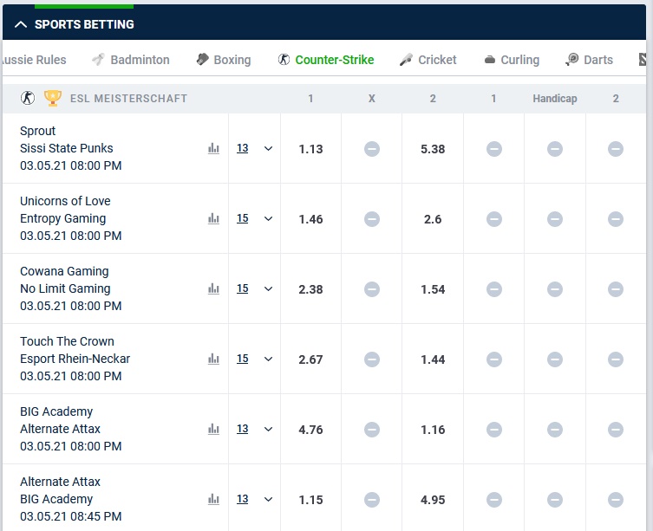
Task: Expand more markets for Cowana Gaming match
Action: (269, 288)
